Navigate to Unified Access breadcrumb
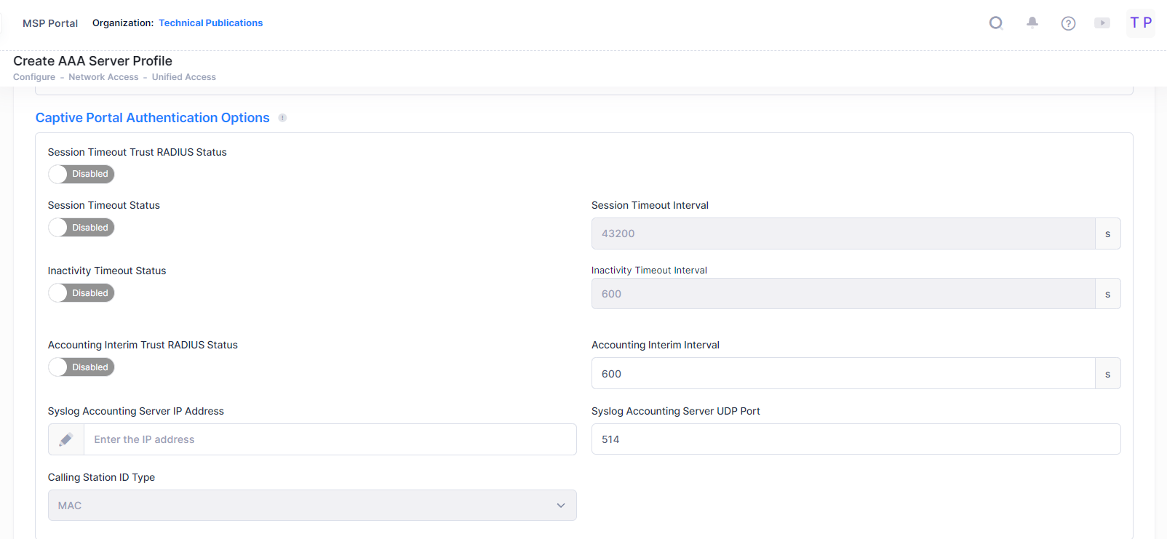The height and width of the screenshot is (539, 1167). tap(183, 77)
